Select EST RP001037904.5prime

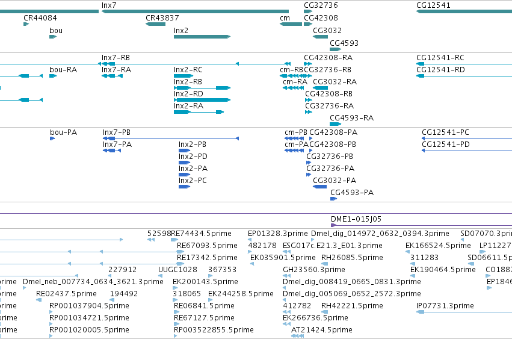tap(89, 306)
